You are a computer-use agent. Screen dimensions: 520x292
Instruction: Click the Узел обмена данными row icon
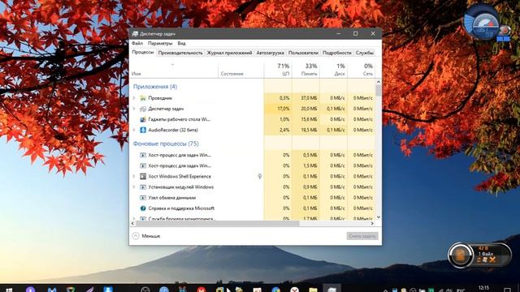[143, 198]
